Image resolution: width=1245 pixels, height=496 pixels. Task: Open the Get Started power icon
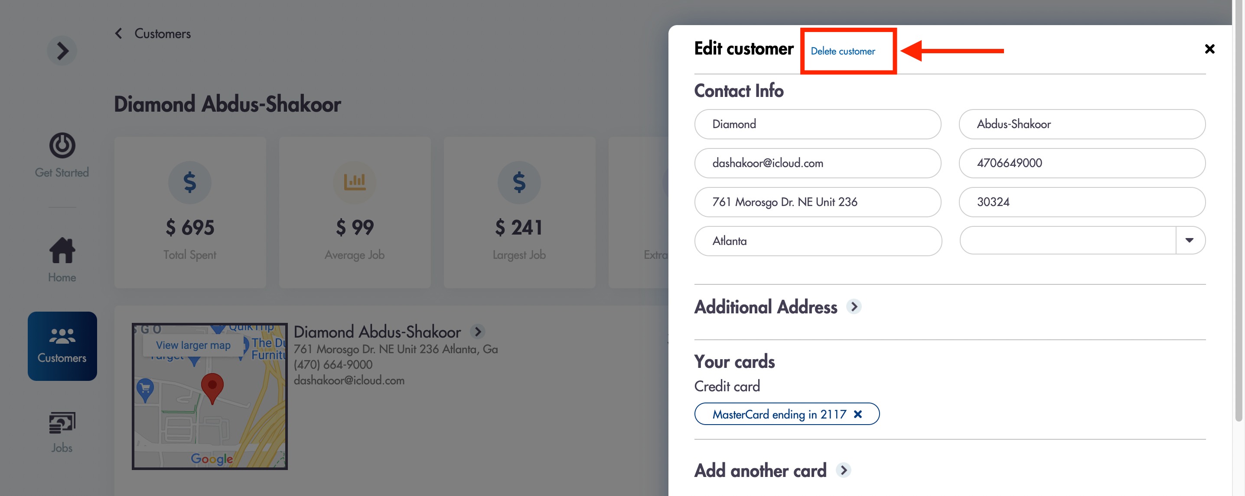[x=62, y=145]
